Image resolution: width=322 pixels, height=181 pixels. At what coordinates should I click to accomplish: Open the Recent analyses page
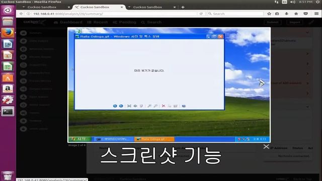pos(98,22)
